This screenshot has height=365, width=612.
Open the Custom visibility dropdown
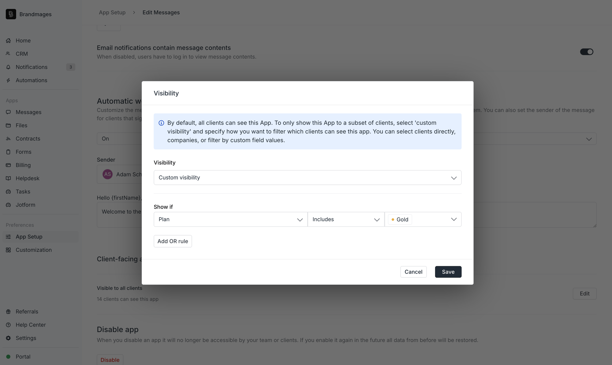(307, 177)
